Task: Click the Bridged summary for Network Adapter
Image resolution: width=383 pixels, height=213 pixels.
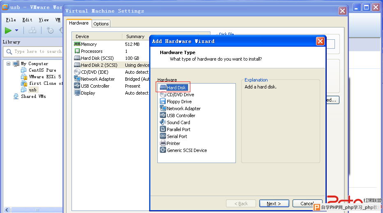Action: coord(137,79)
